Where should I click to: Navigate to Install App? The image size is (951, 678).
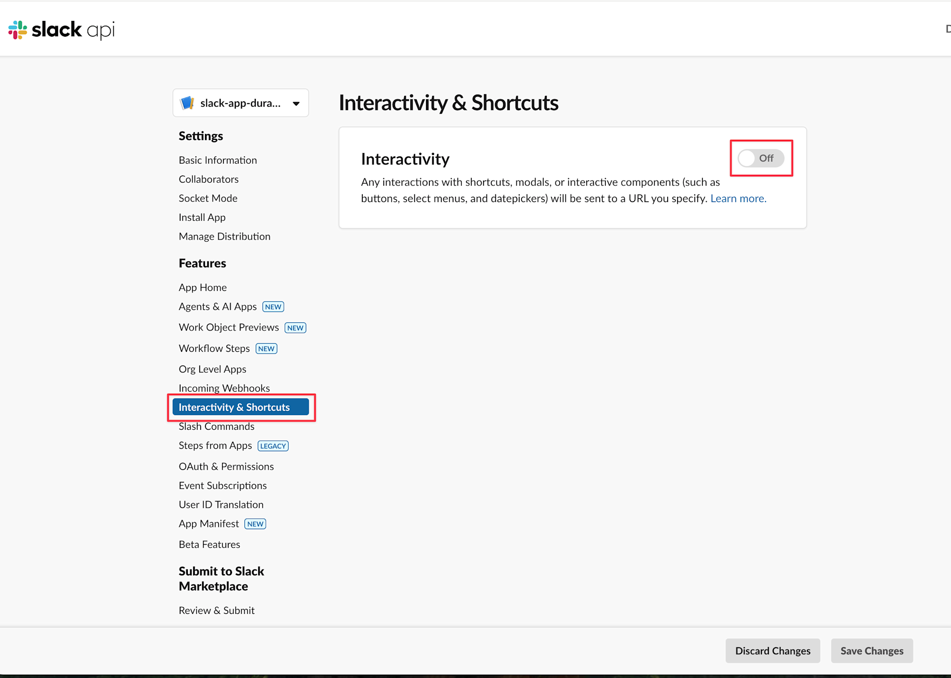(202, 217)
